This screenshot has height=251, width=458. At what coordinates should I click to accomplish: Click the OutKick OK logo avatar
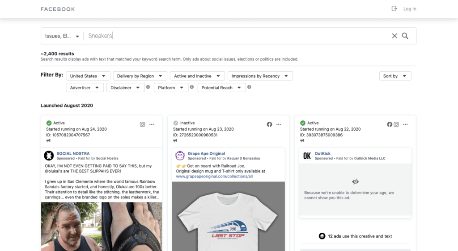click(307, 156)
